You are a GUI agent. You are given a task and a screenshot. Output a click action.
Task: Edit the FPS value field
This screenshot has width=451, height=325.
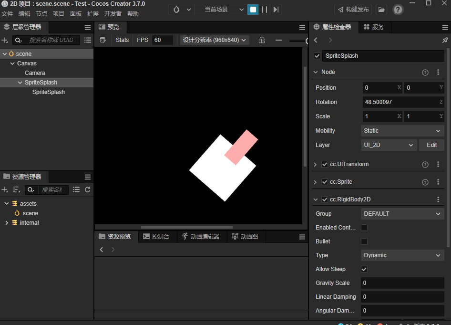[x=162, y=40]
